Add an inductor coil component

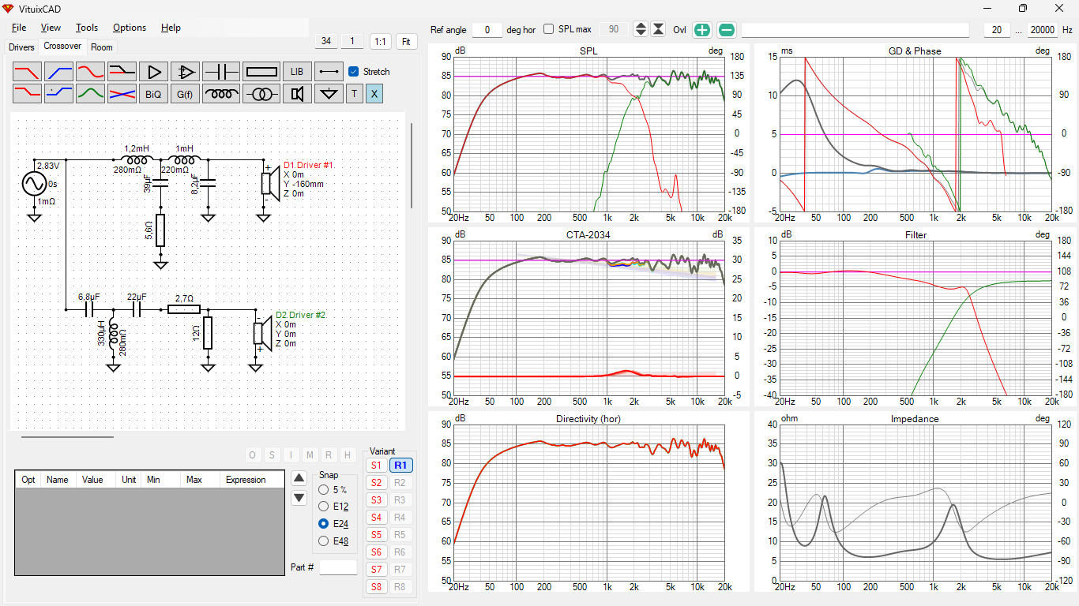pos(221,94)
